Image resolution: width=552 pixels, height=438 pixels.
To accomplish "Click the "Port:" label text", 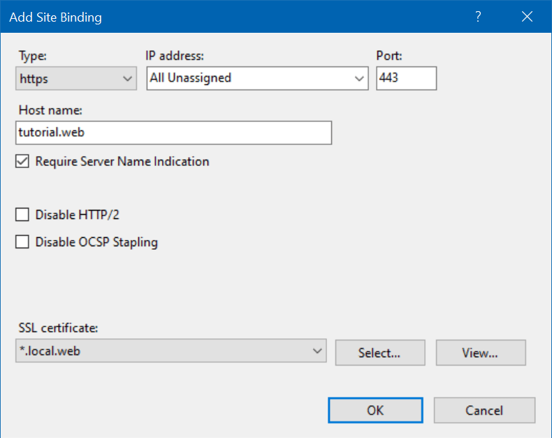I will (x=388, y=56).
